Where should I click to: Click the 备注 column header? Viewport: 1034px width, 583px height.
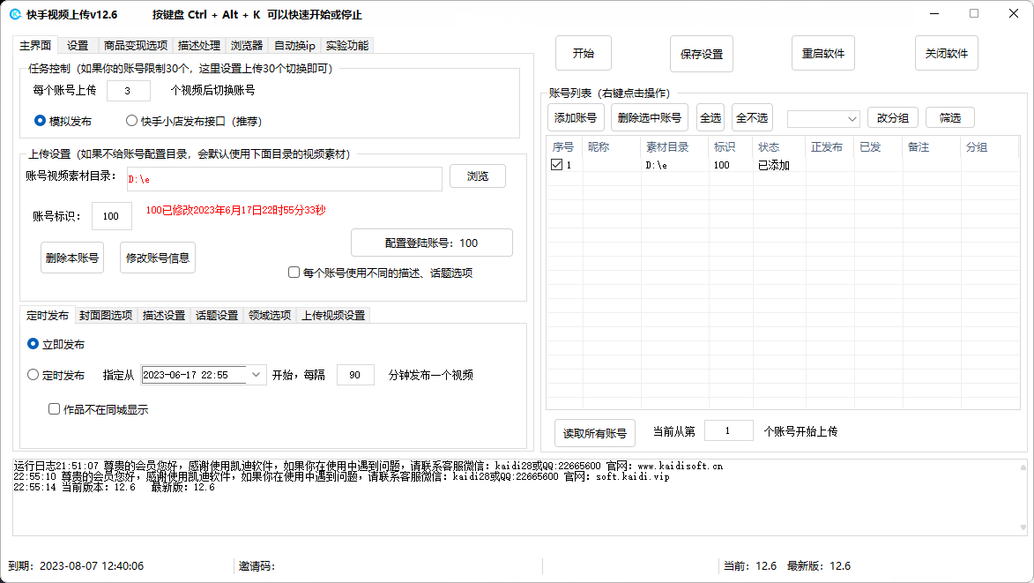[x=932, y=147]
